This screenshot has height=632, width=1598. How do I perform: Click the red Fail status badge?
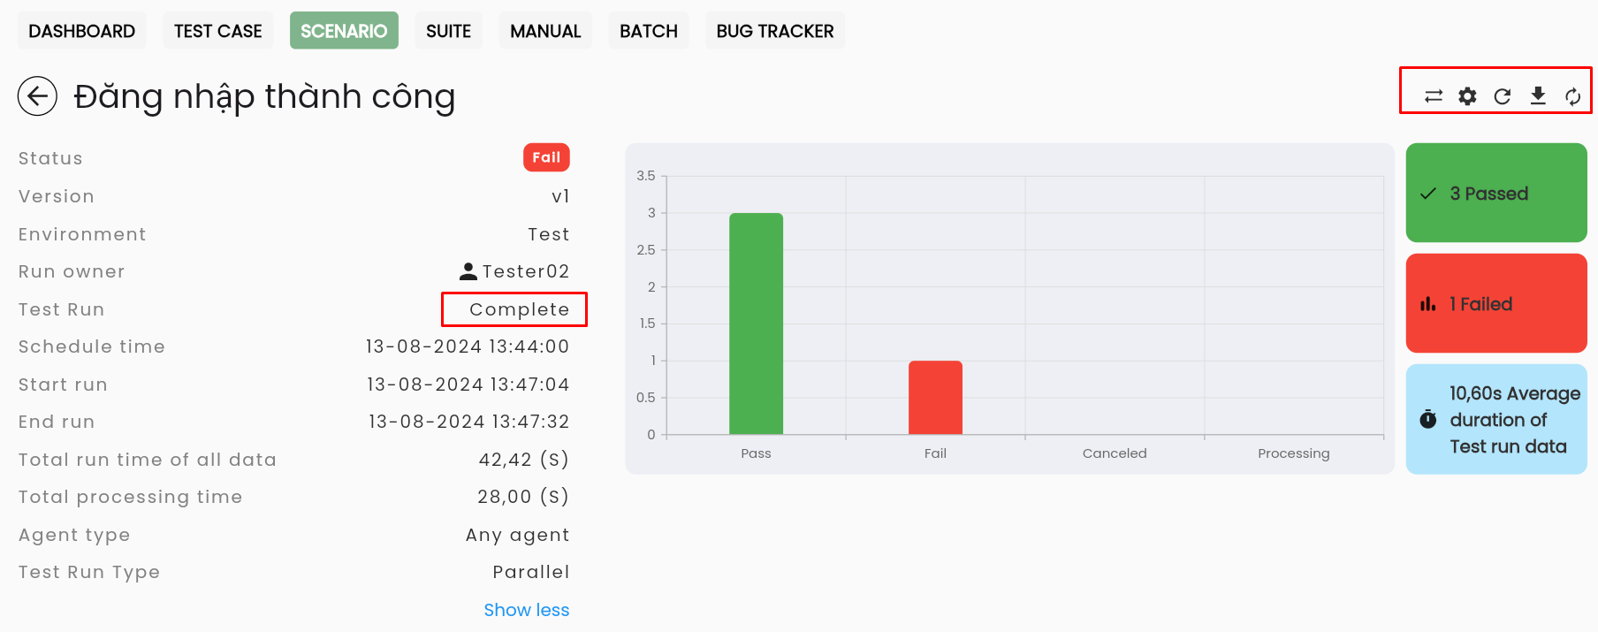point(546,157)
